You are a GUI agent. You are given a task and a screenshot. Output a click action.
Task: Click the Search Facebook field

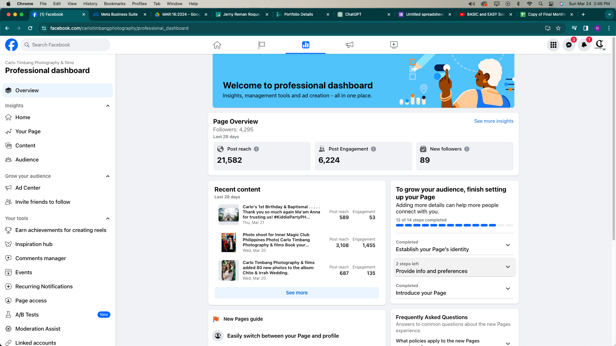click(66, 45)
